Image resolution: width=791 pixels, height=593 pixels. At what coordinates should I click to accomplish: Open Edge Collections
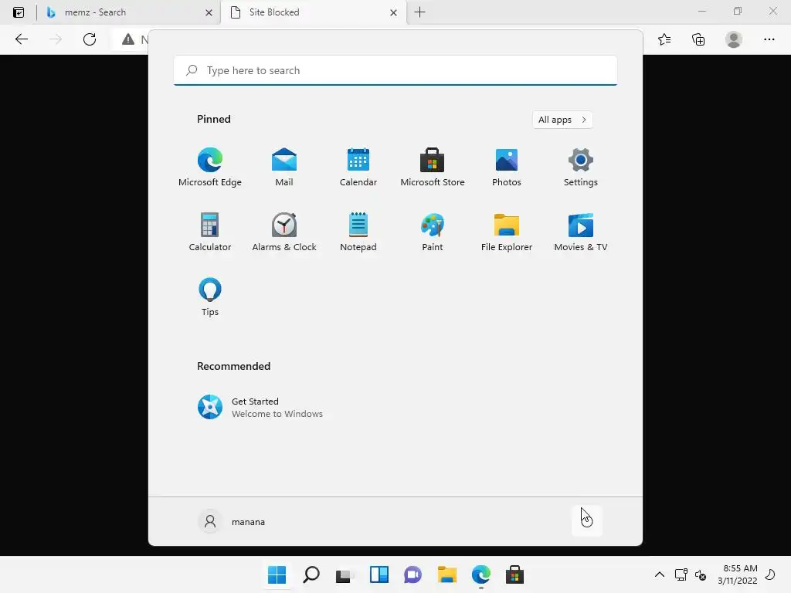click(x=698, y=39)
